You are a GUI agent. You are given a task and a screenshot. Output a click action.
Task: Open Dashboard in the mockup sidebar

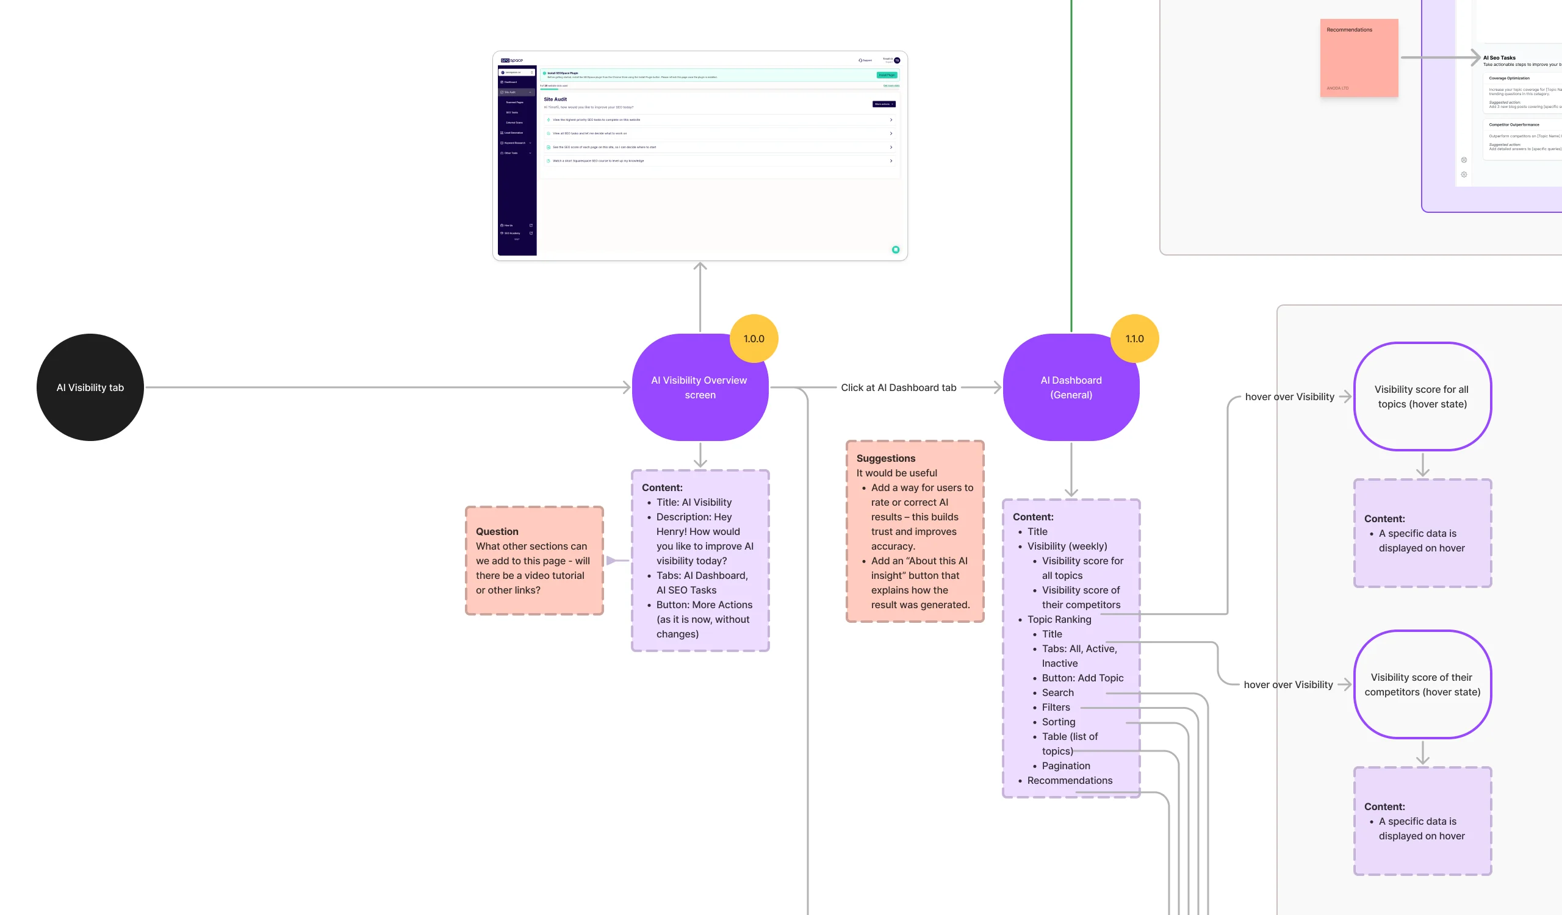click(510, 82)
